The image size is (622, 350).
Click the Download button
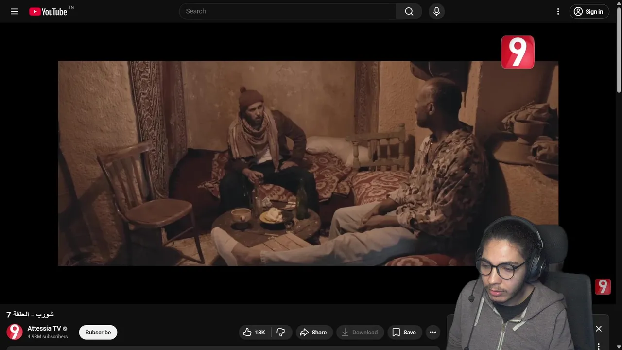tap(360, 332)
